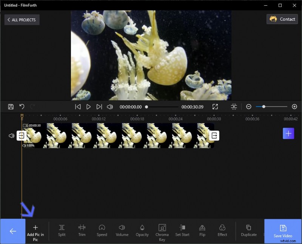
Task: Use Add Pic in Pic
Action: [x=36, y=230]
